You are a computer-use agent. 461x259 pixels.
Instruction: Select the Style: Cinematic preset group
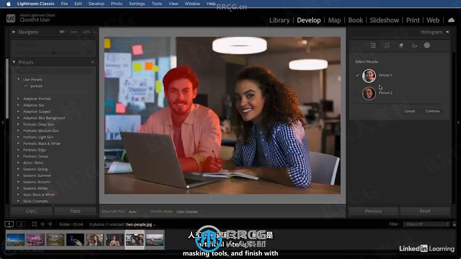pyautogui.click(x=36, y=201)
